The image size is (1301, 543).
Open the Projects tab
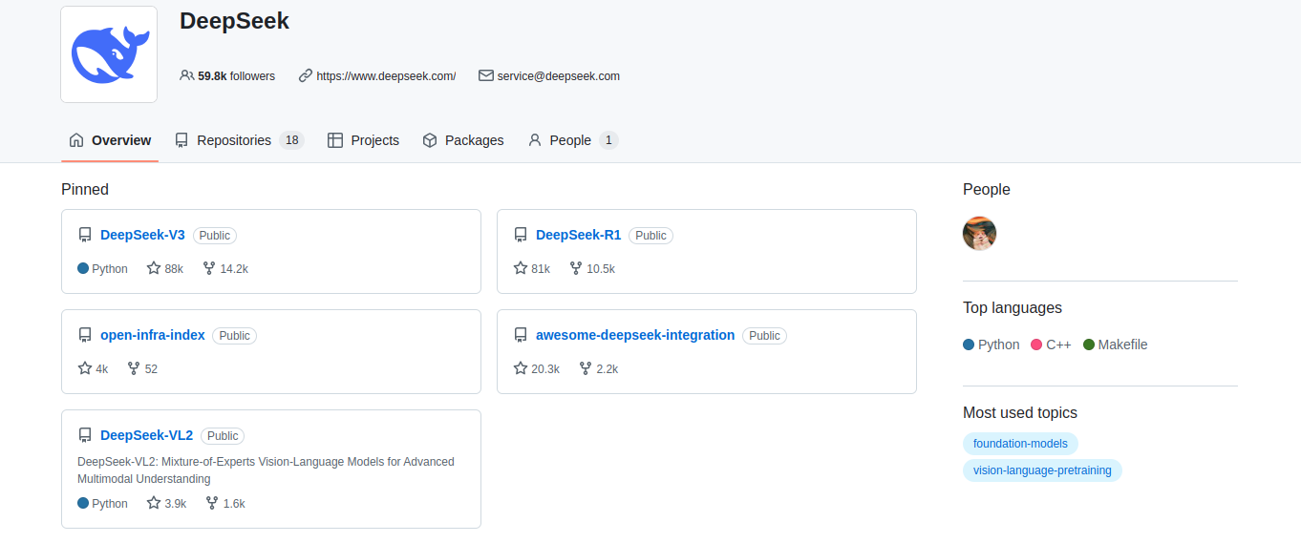click(363, 140)
